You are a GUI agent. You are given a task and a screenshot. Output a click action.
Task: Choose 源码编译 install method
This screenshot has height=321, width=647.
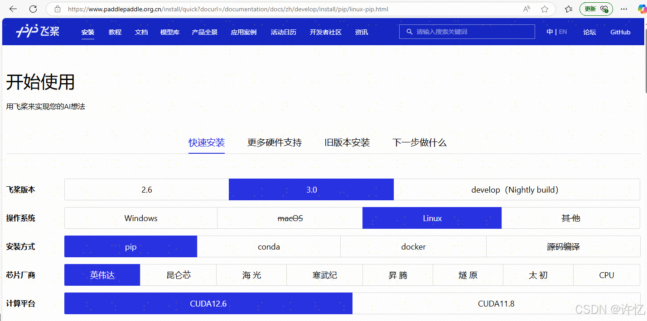click(x=563, y=246)
